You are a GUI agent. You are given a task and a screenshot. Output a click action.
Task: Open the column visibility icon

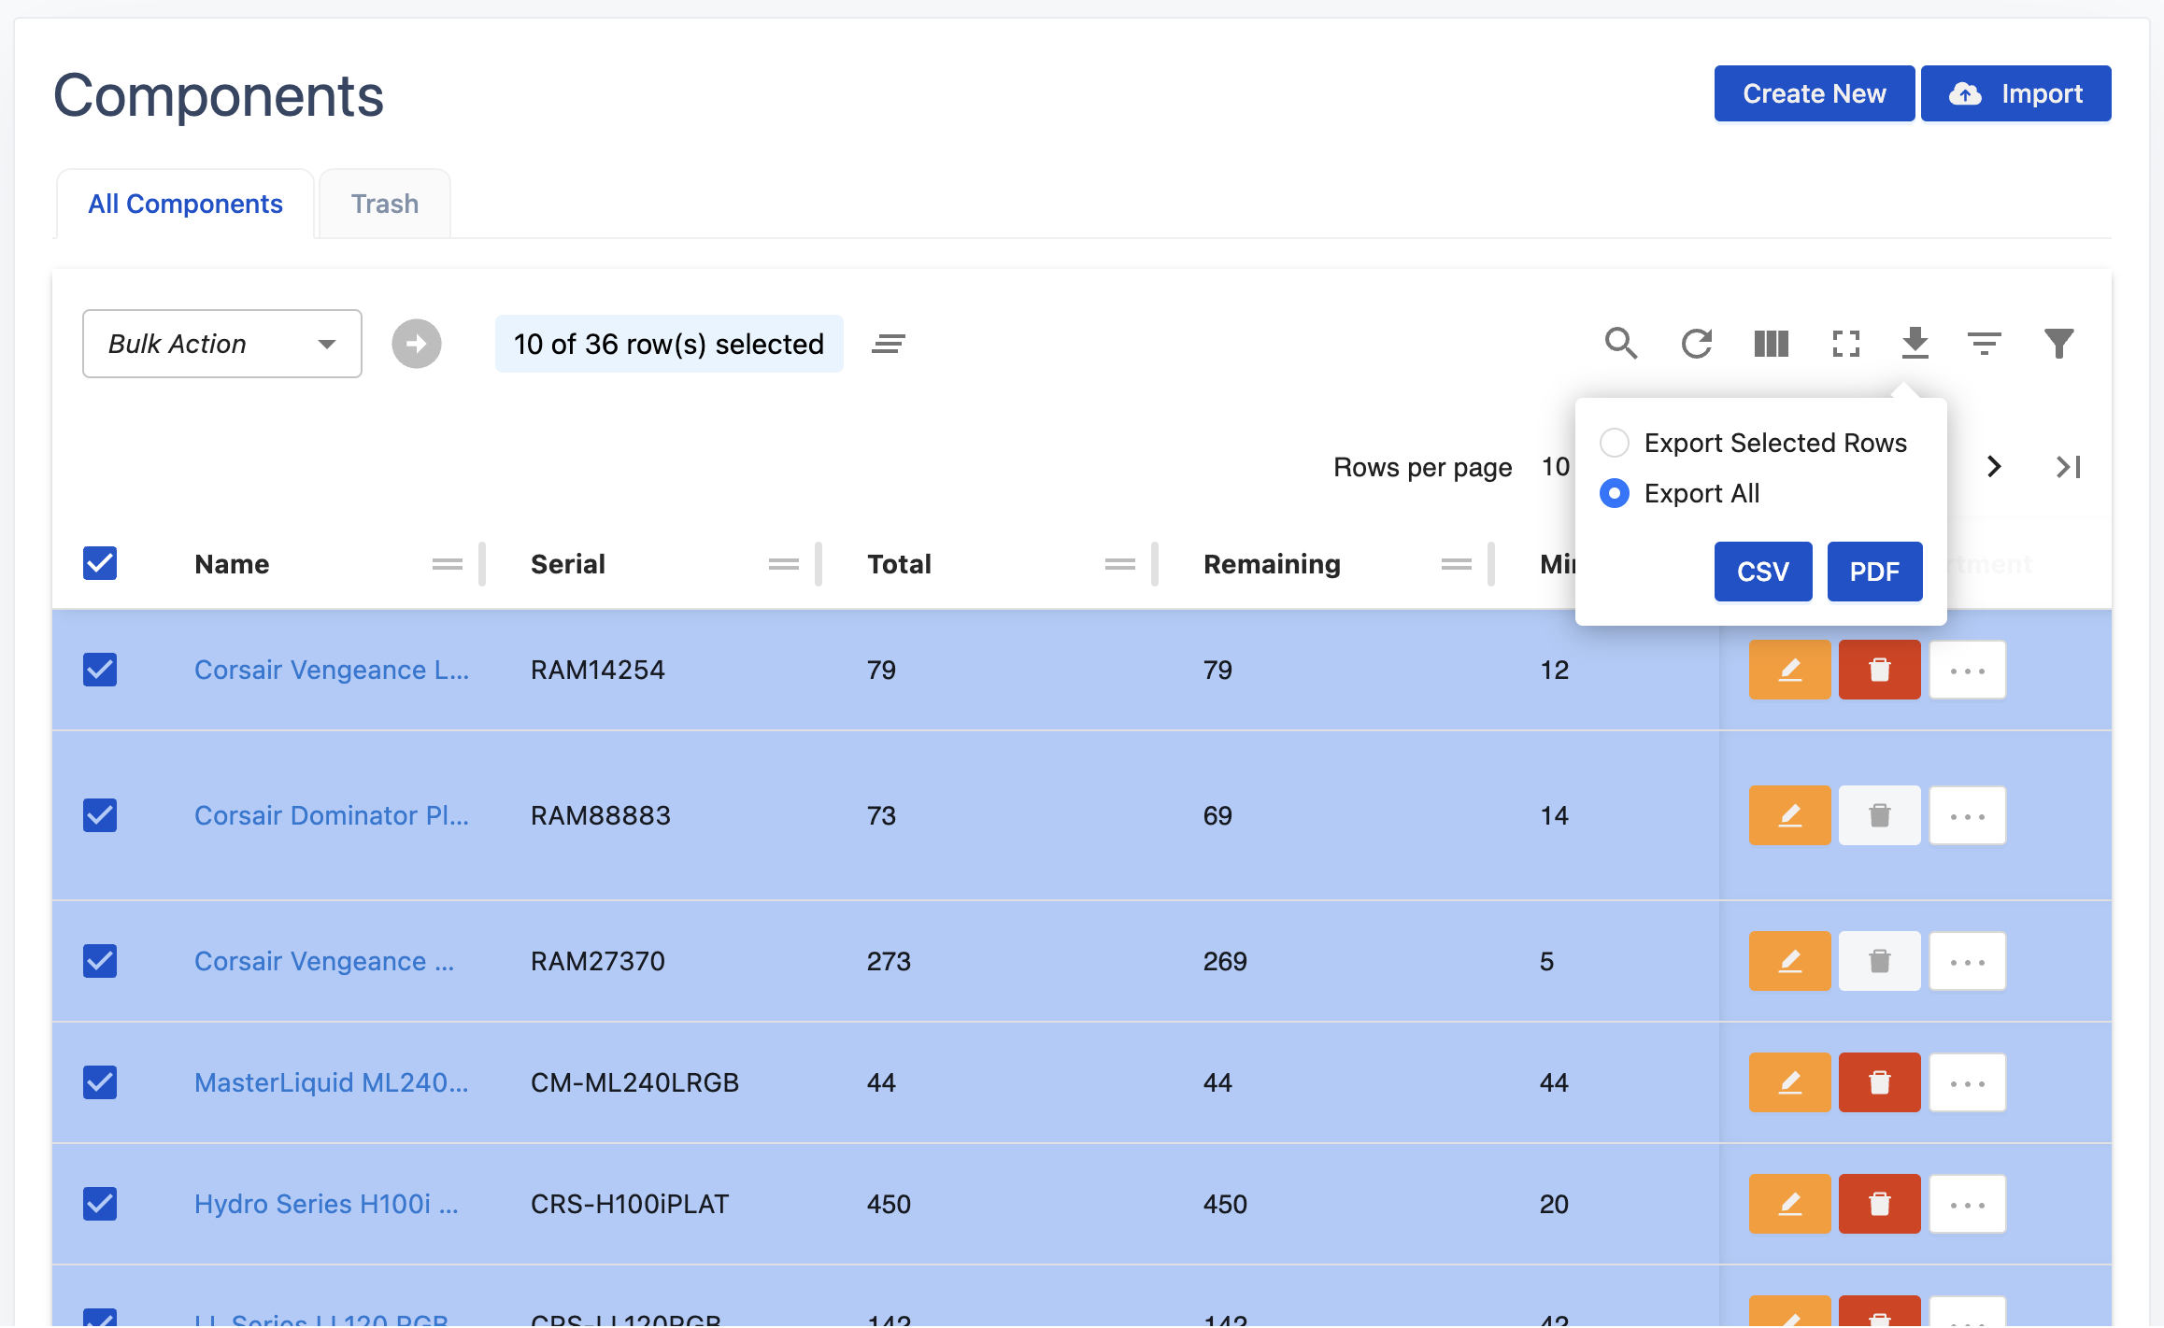pyautogui.click(x=1771, y=344)
